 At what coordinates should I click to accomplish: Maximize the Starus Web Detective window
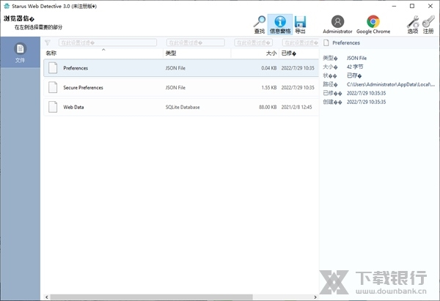coord(412,6)
